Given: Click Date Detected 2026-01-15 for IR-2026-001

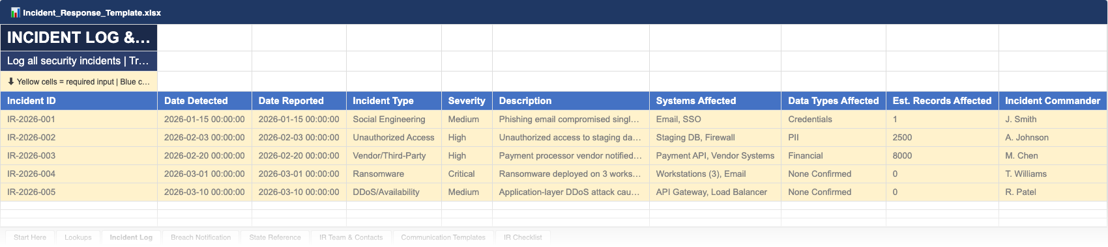Looking at the screenshot, I should [x=205, y=120].
